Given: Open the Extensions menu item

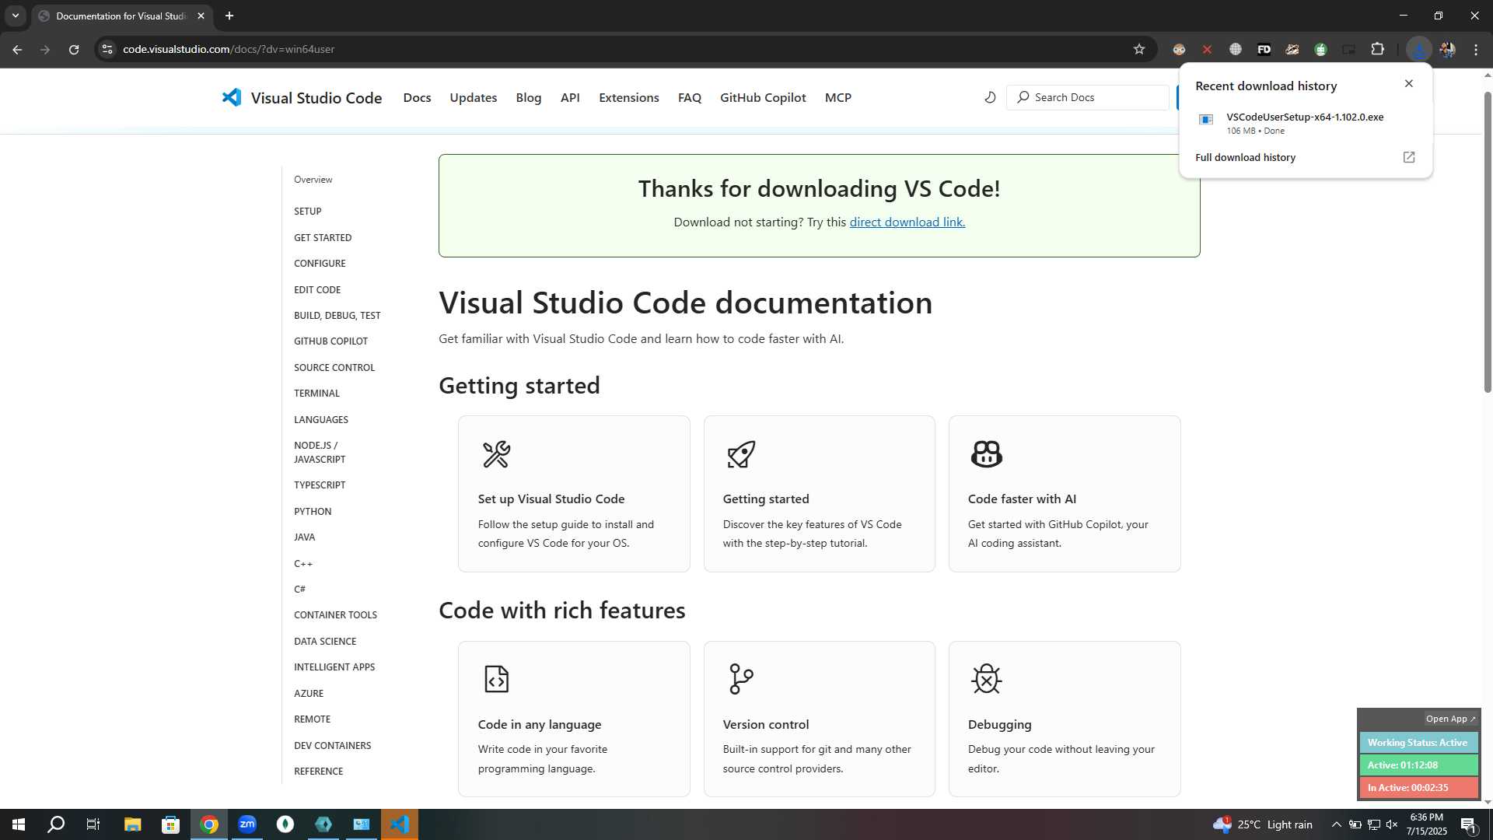Looking at the screenshot, I should tap(628, 97).
